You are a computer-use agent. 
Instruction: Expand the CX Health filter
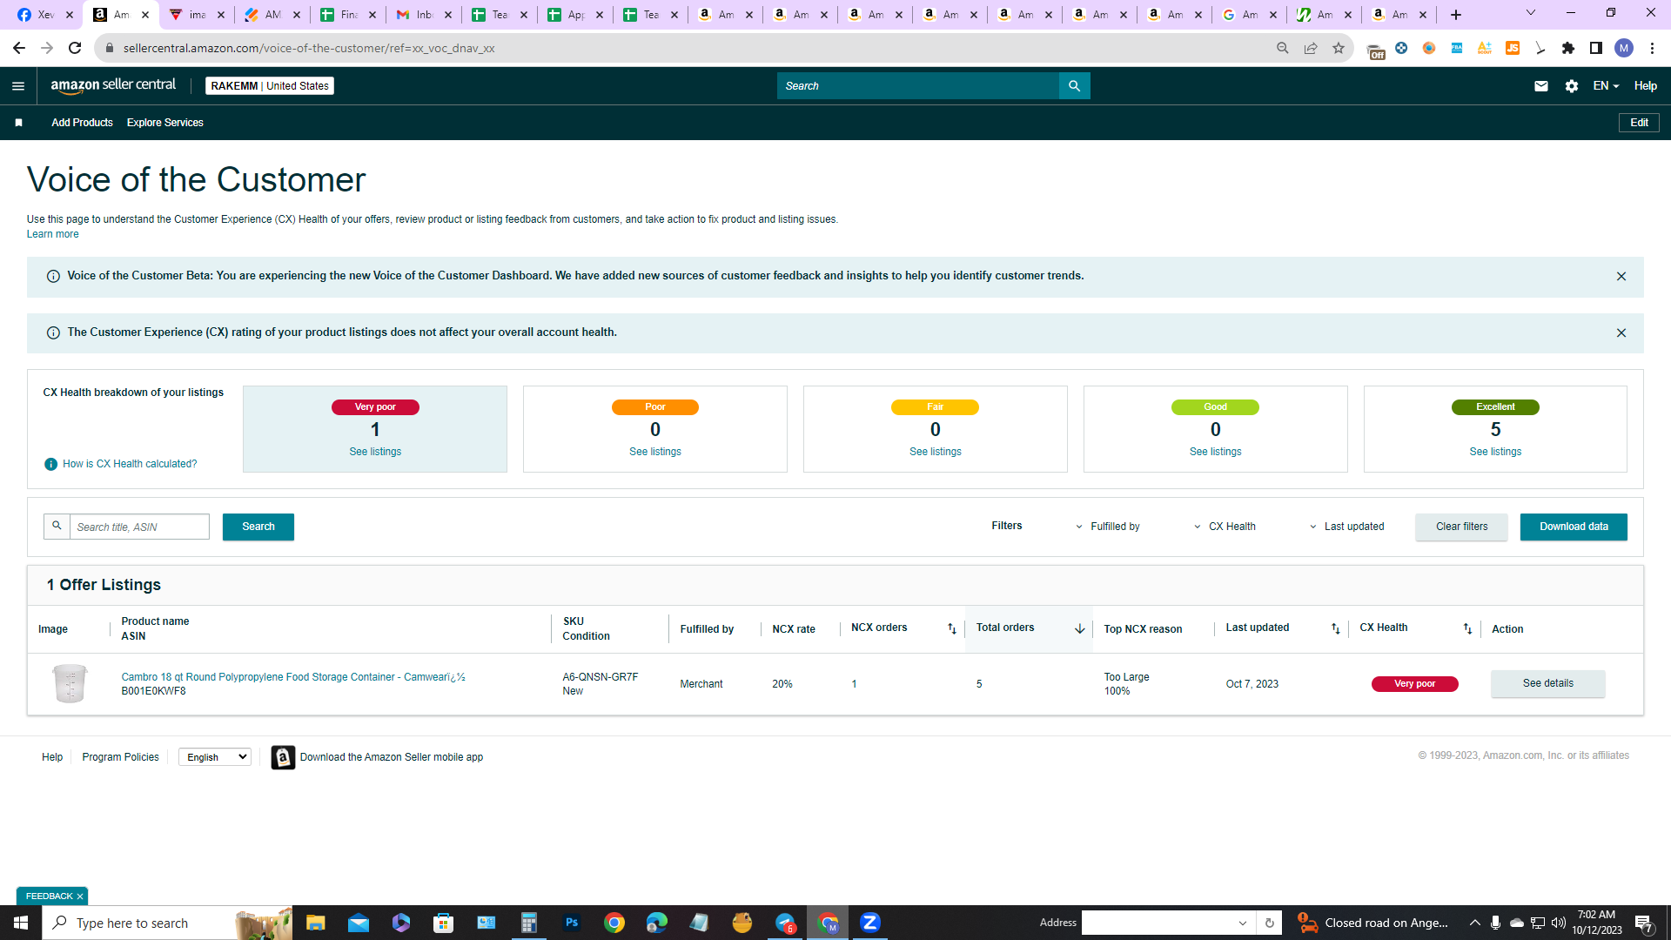(x=1225, y=527)
